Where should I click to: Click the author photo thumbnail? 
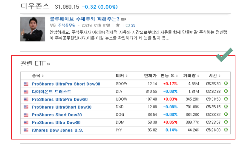click(33, 29)
